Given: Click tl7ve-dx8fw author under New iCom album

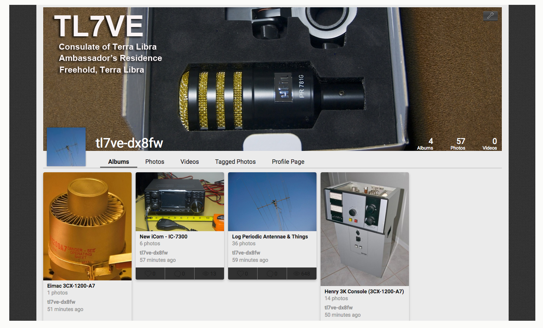Looking at the screenshot, I should [x=154, y=253].
